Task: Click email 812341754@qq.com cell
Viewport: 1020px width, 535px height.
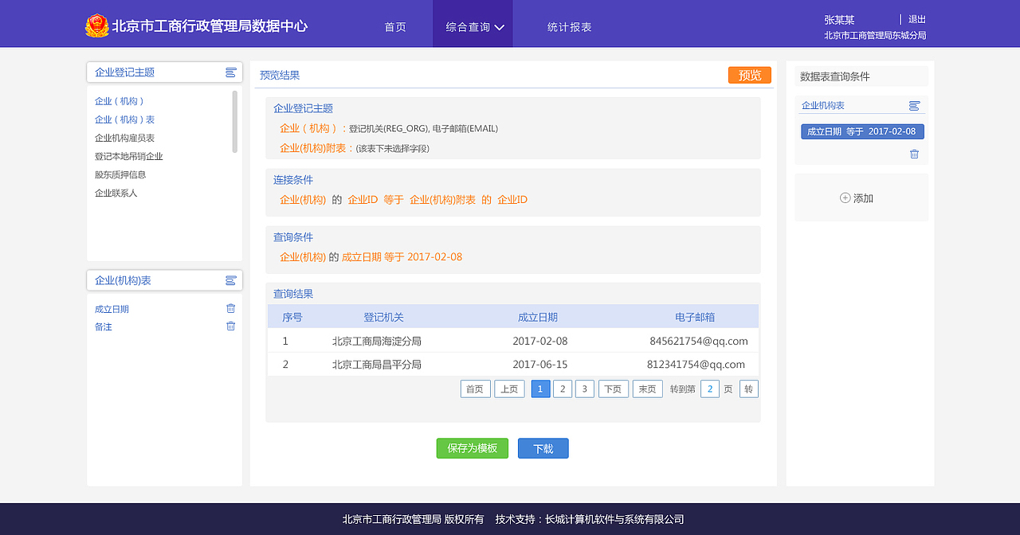Action: (x=696, y=365)
